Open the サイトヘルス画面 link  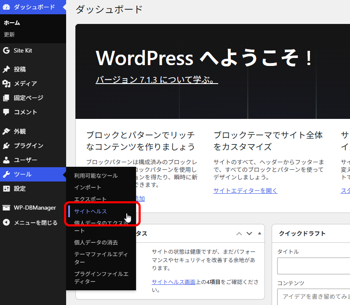[x=174, y=282]
